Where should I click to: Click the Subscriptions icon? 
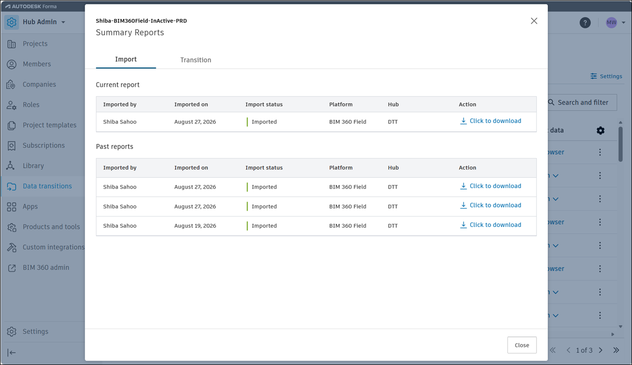point(12,145)
